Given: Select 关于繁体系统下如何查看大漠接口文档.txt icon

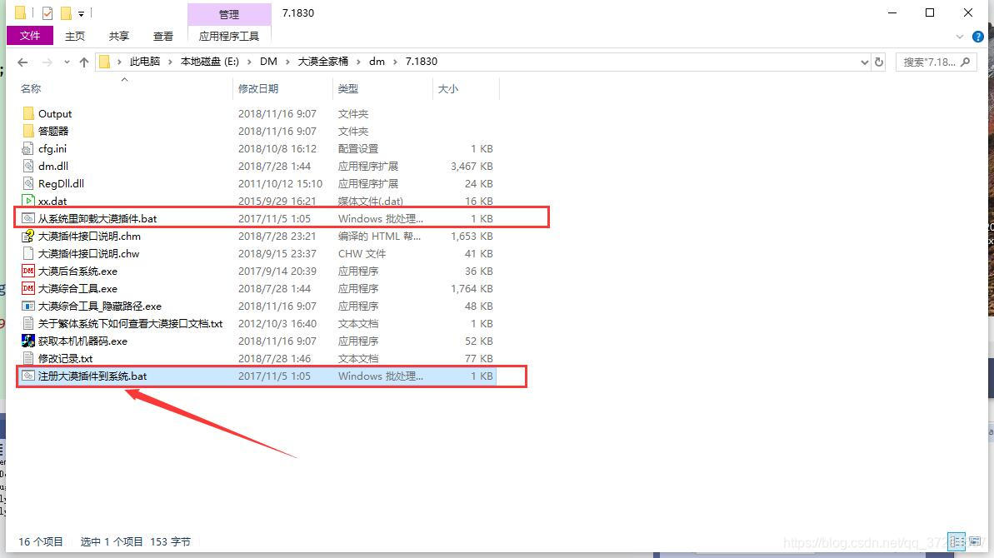Looking at the screenshot, I should click(x=27, y=324).
